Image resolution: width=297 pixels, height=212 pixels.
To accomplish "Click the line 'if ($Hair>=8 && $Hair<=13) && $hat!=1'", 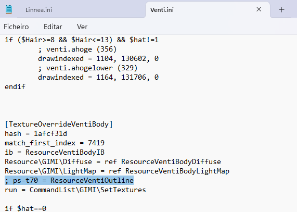I will tap(82, 40).
